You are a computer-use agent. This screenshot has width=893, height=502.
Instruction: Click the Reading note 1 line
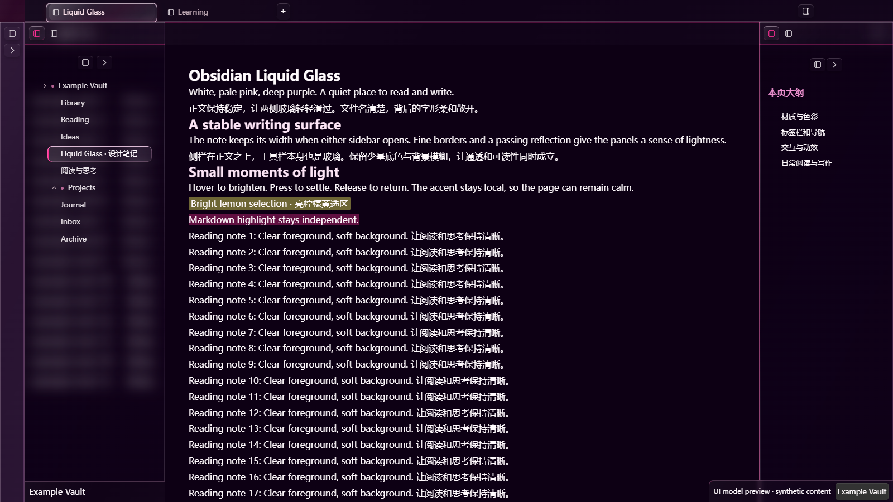pyautogui.click(x=347, y=236)
